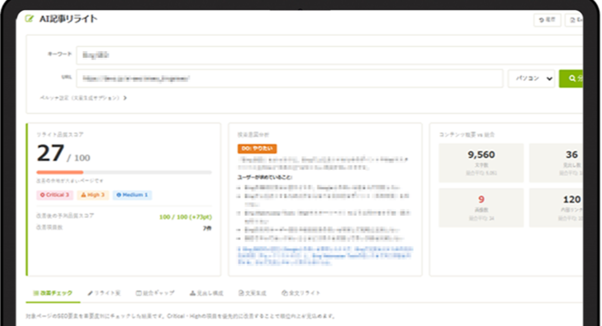
Task: Click the columns icon on the 競合ギャップ tab
Action: [138, 293]
